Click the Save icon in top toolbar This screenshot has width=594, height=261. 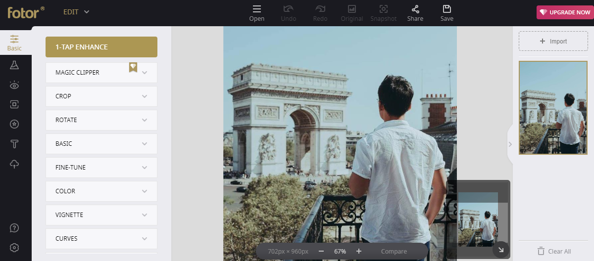[x=446, y=13]
